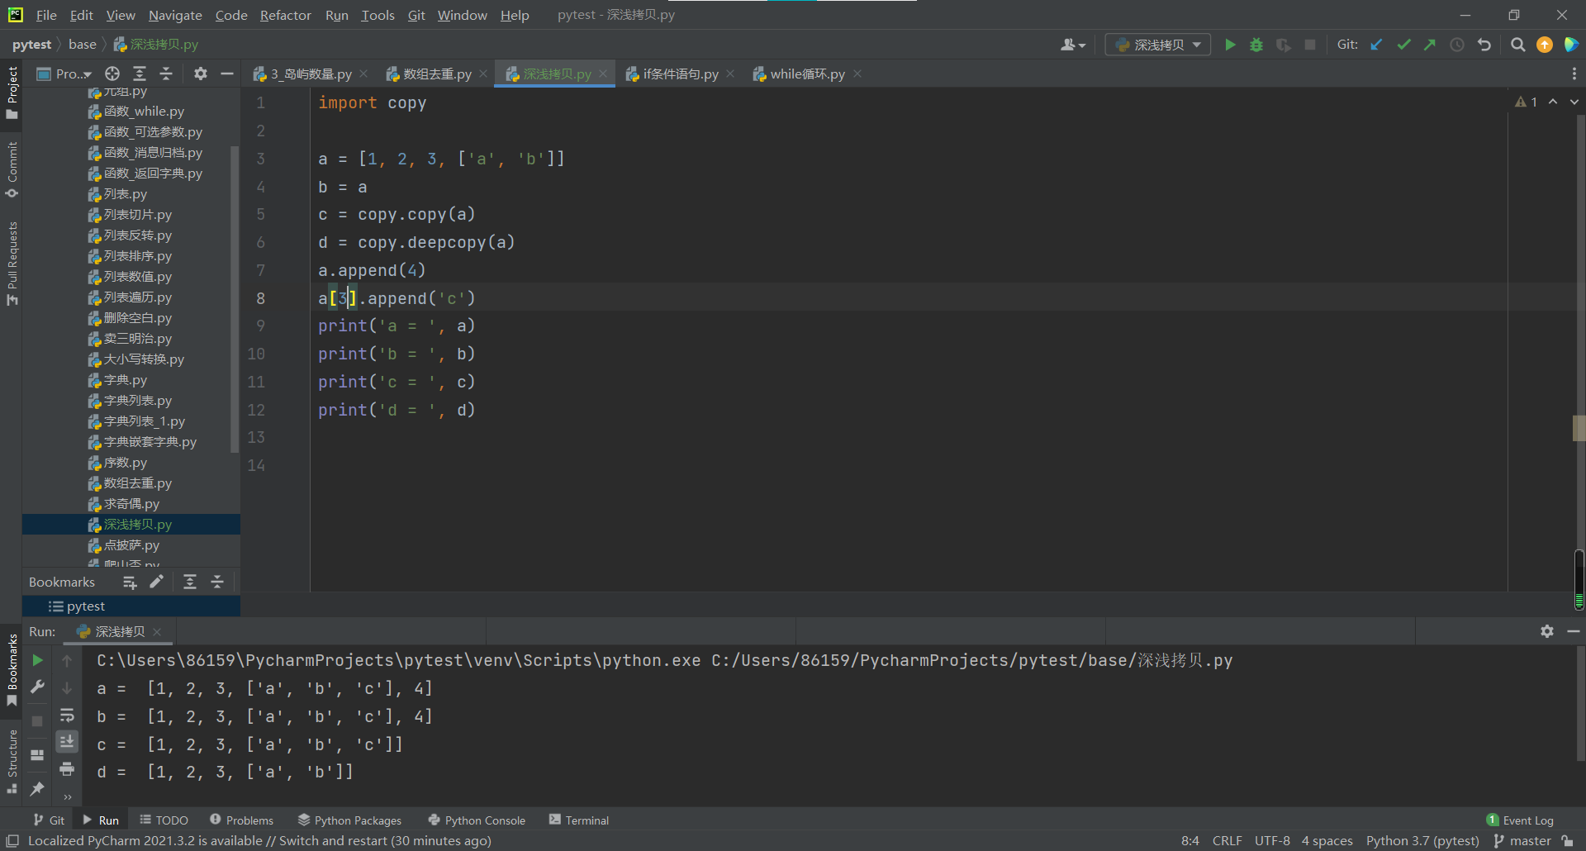
Task: Open the TODO tool window
Action: tap(164, 820)
